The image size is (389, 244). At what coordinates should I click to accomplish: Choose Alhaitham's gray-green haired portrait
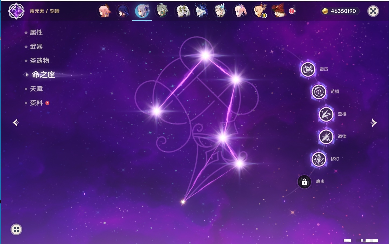162,11
